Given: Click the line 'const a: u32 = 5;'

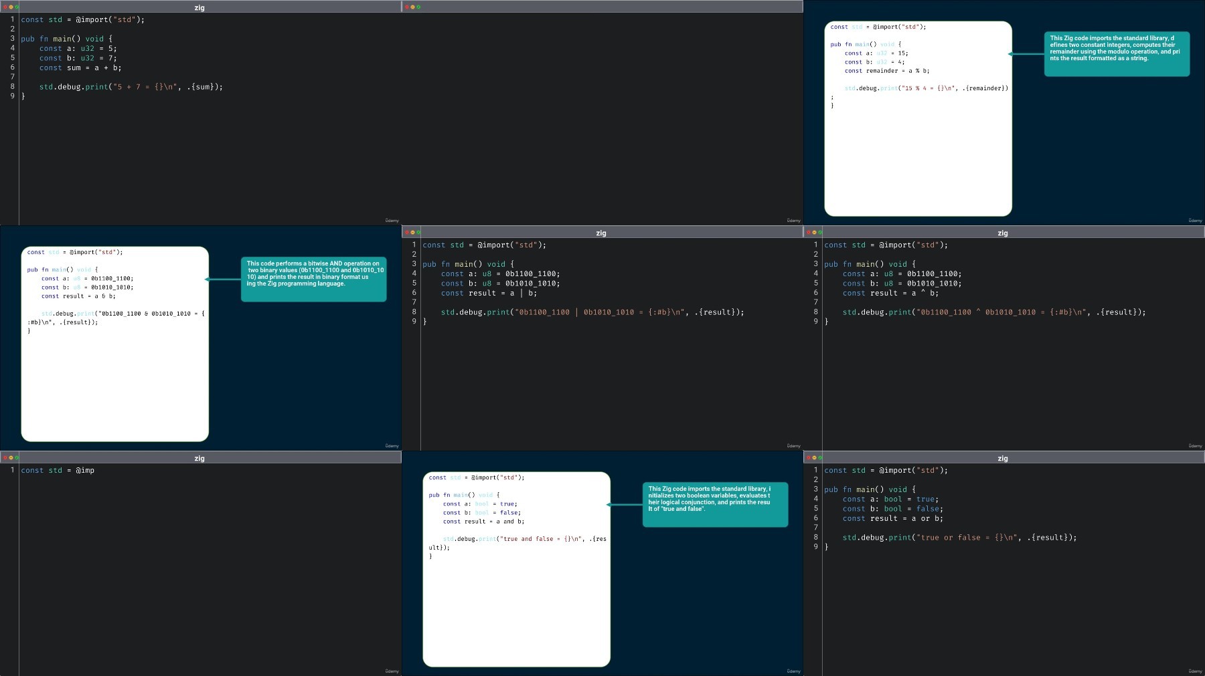Looking at the screenshot, I should 78,48.
